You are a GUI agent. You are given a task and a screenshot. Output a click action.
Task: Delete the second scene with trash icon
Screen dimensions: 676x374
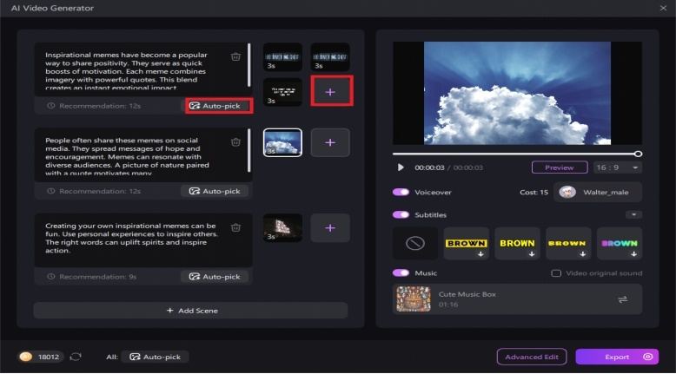(x=235, y=141)
